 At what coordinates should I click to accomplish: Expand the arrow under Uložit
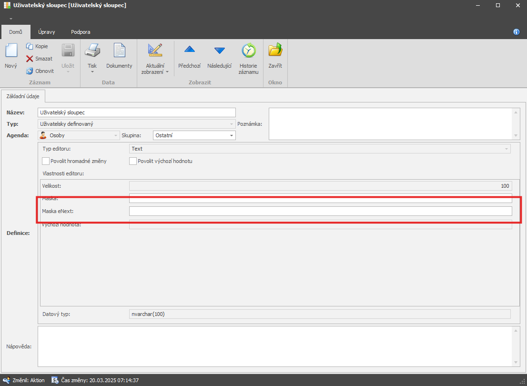click(x=68, y=71)
